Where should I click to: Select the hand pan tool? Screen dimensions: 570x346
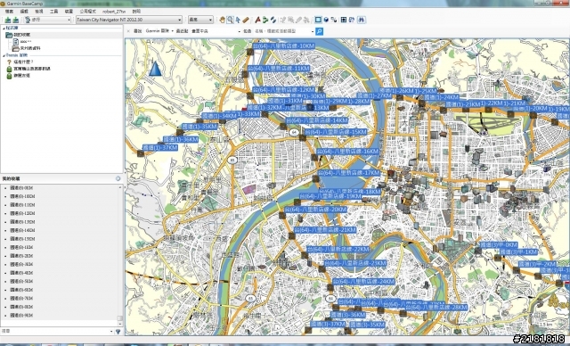[222, 20]
